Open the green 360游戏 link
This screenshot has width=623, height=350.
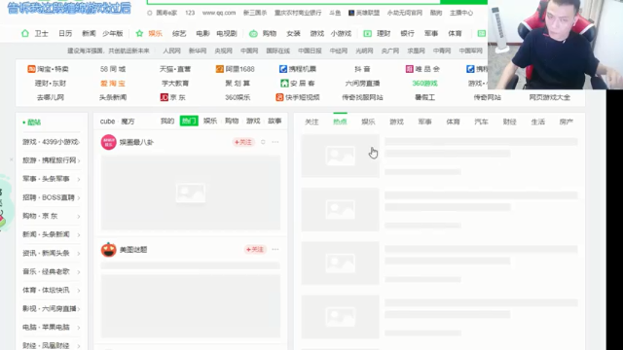tap(424, 84)
